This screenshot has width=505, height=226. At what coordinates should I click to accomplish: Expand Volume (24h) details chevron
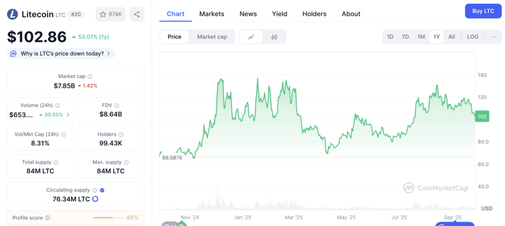pyautogui.click(x=68, y=114)
